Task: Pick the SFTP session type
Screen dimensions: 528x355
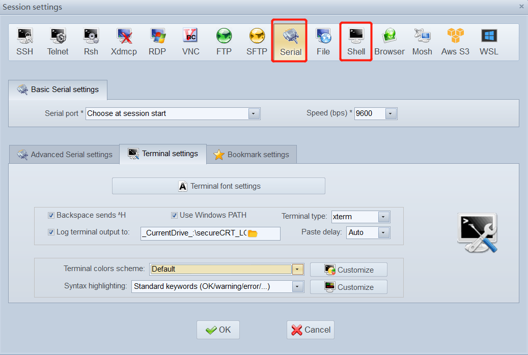Action: 257,42
